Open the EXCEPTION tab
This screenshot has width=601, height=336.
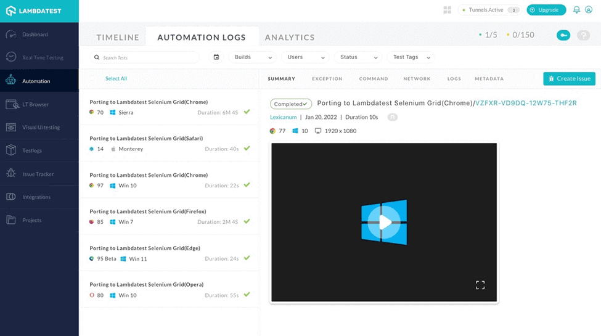point(327,79)
